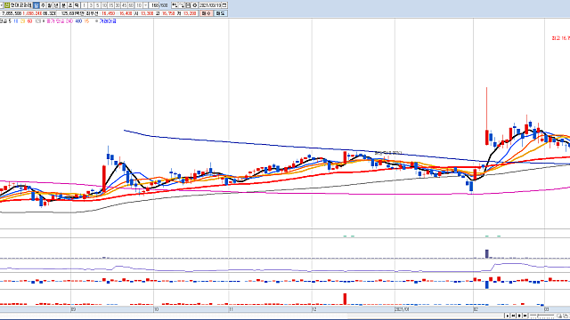This screenshot has height=320, width=570.
Task: Click the 거래대금 legend label
Action: (108, 21)
